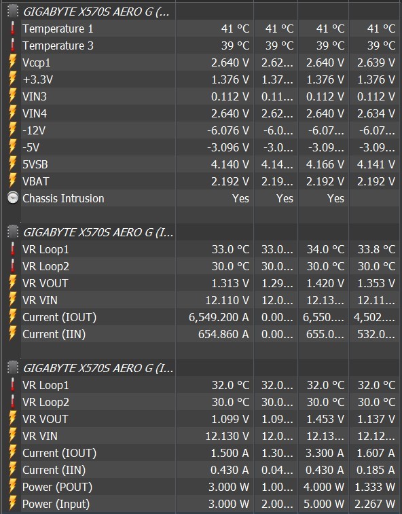The height and width of the screenshot is (514, 402).
Task: Click the VR Loop1 average value 33.8 °C
Action: [x=376, y=249]
